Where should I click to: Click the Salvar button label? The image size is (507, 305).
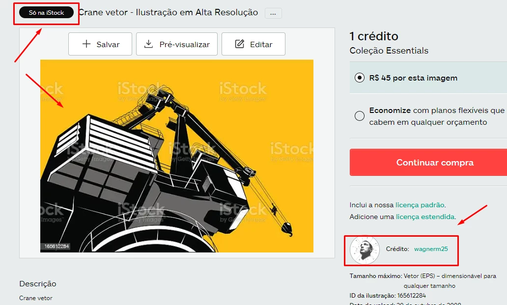(x=108, y=44)
